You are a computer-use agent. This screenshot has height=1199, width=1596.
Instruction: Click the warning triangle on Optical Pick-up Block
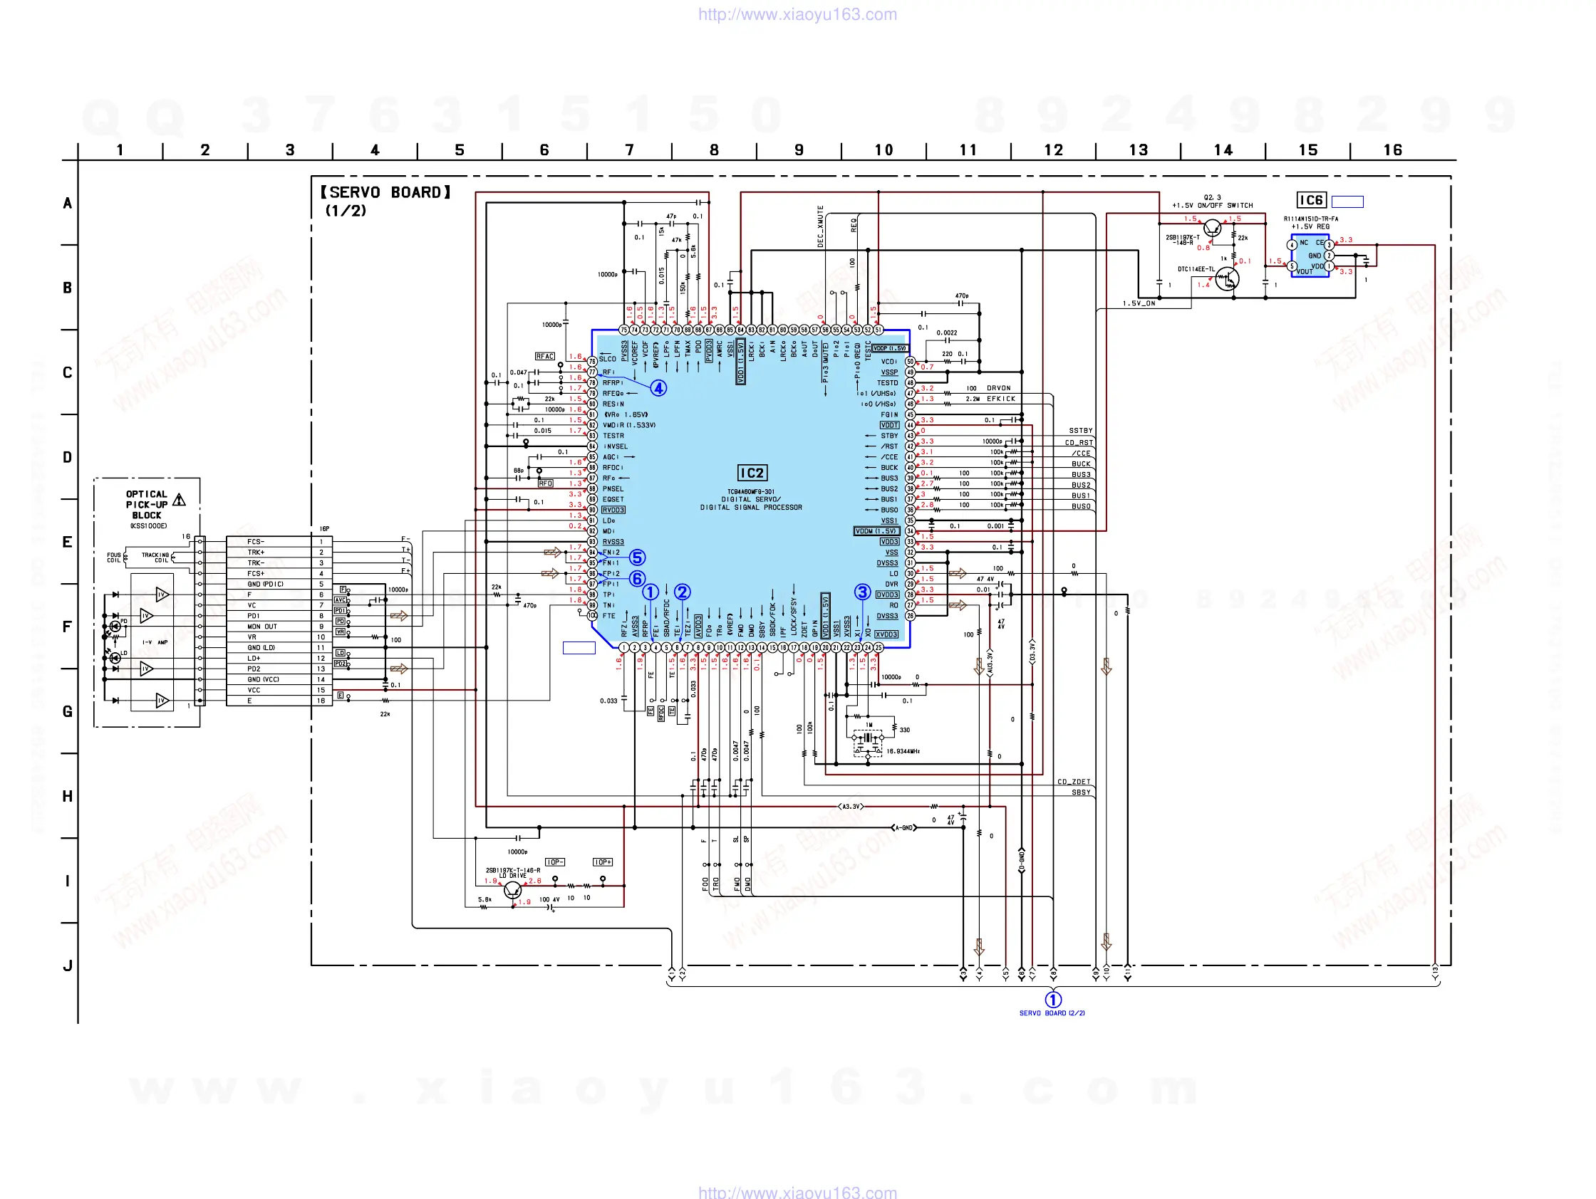click(x=180, y=500)
